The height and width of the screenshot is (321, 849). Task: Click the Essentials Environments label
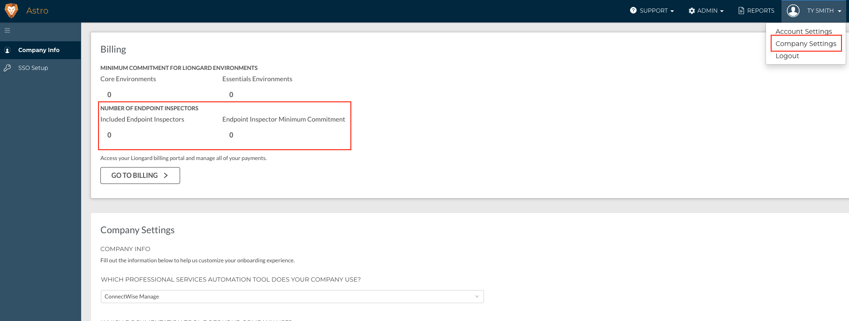[257, 79]
